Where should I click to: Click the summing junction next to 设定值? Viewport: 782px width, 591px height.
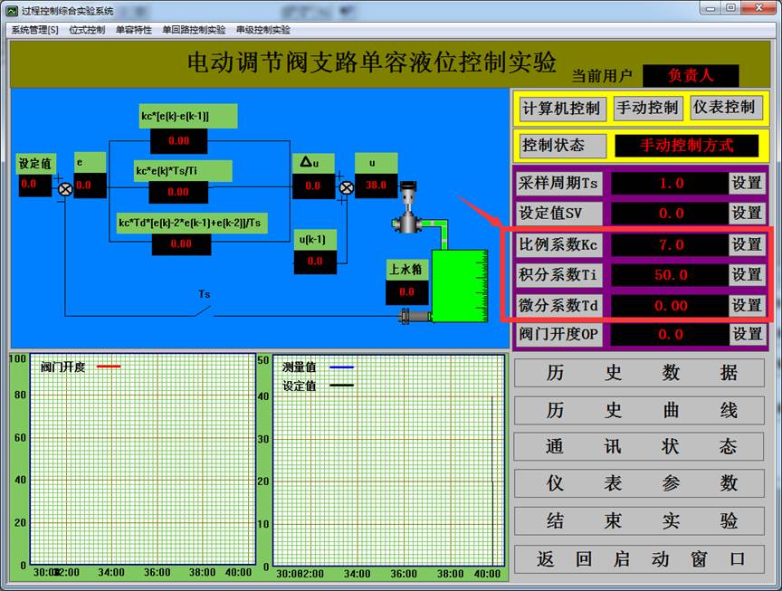click(65, 188)
